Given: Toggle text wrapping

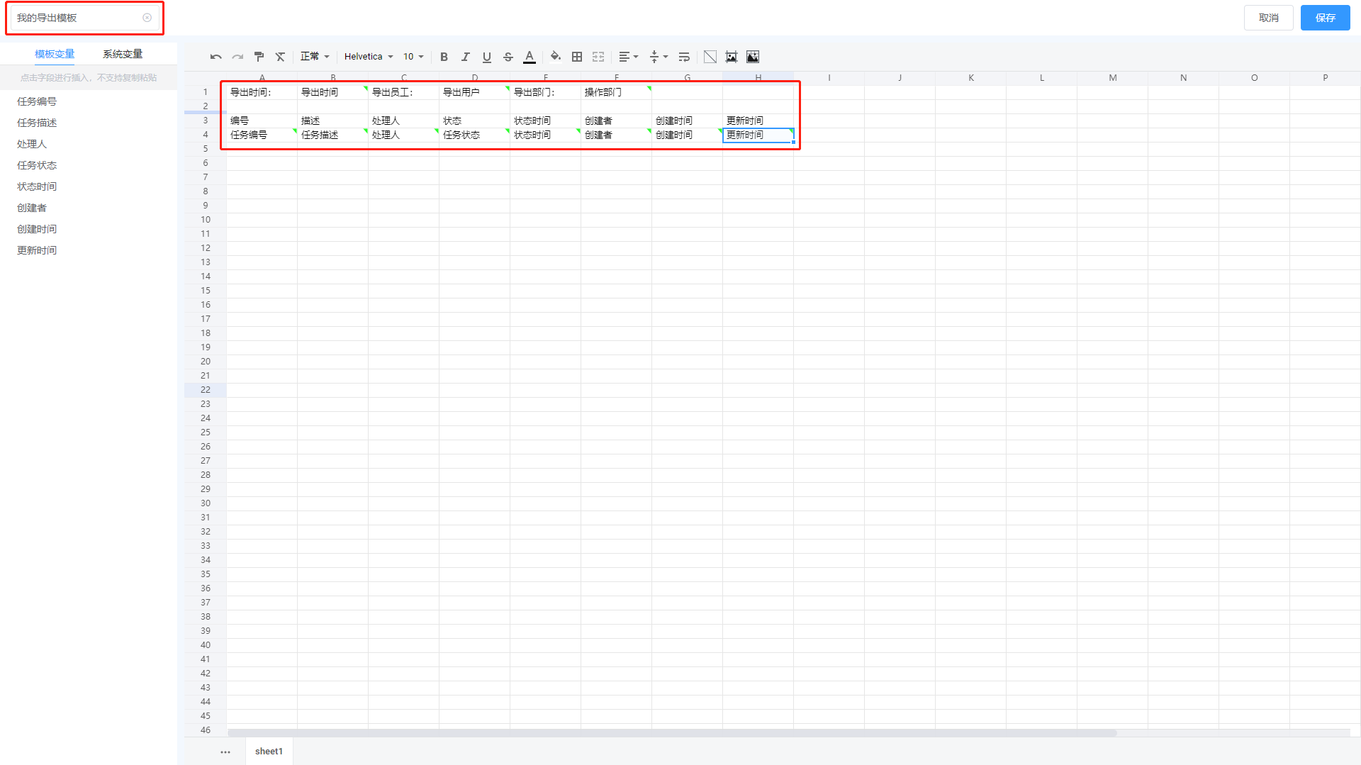Looking at the screenshot, I should point(684,57).
